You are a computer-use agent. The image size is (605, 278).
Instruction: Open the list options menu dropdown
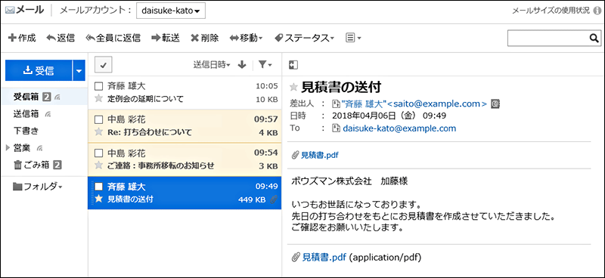coord(353,38)
